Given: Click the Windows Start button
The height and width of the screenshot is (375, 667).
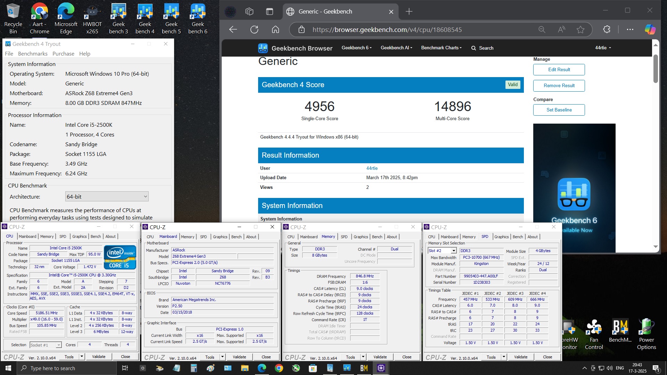Looking at the screenshot, I should tap(8, 368).
